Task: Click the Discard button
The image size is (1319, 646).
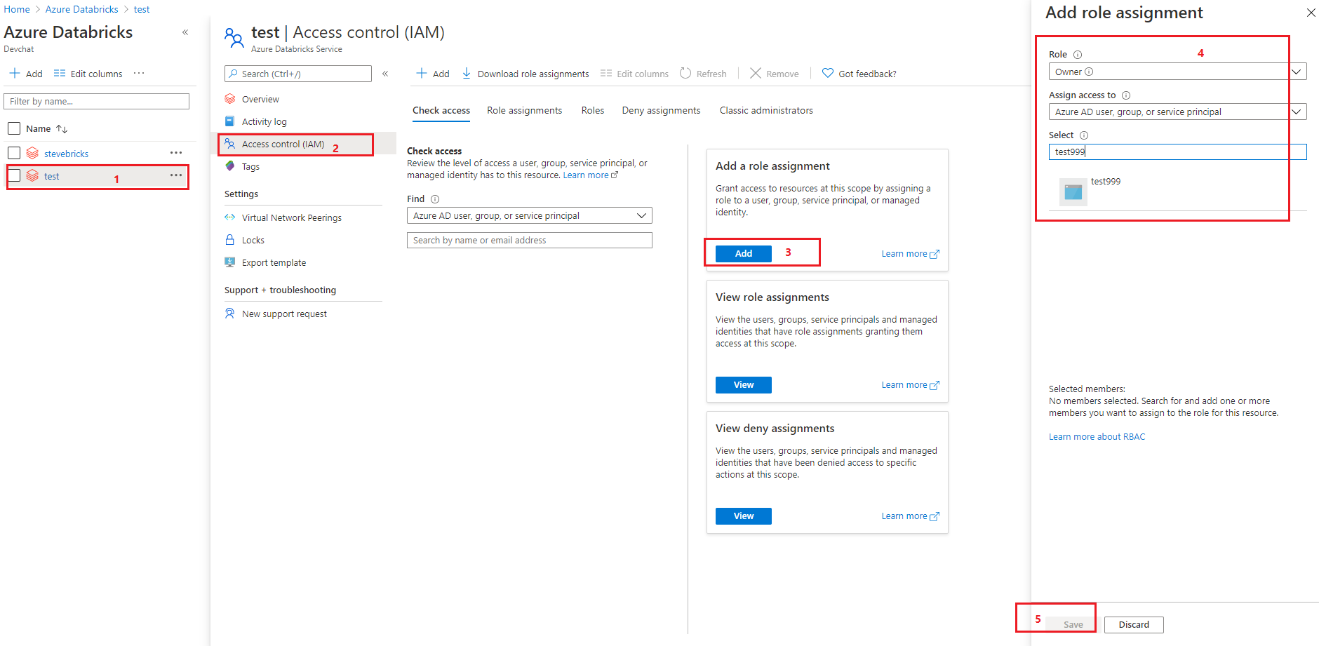Action: pos(1134,625)
